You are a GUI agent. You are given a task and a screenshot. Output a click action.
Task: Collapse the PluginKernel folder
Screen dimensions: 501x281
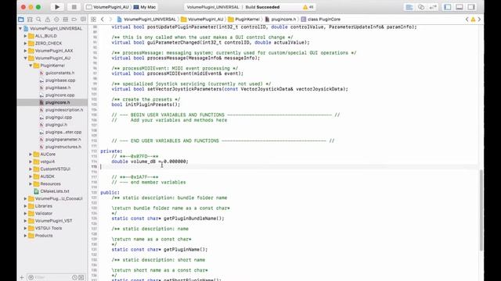pyautogui.click(x=31, y=66)
